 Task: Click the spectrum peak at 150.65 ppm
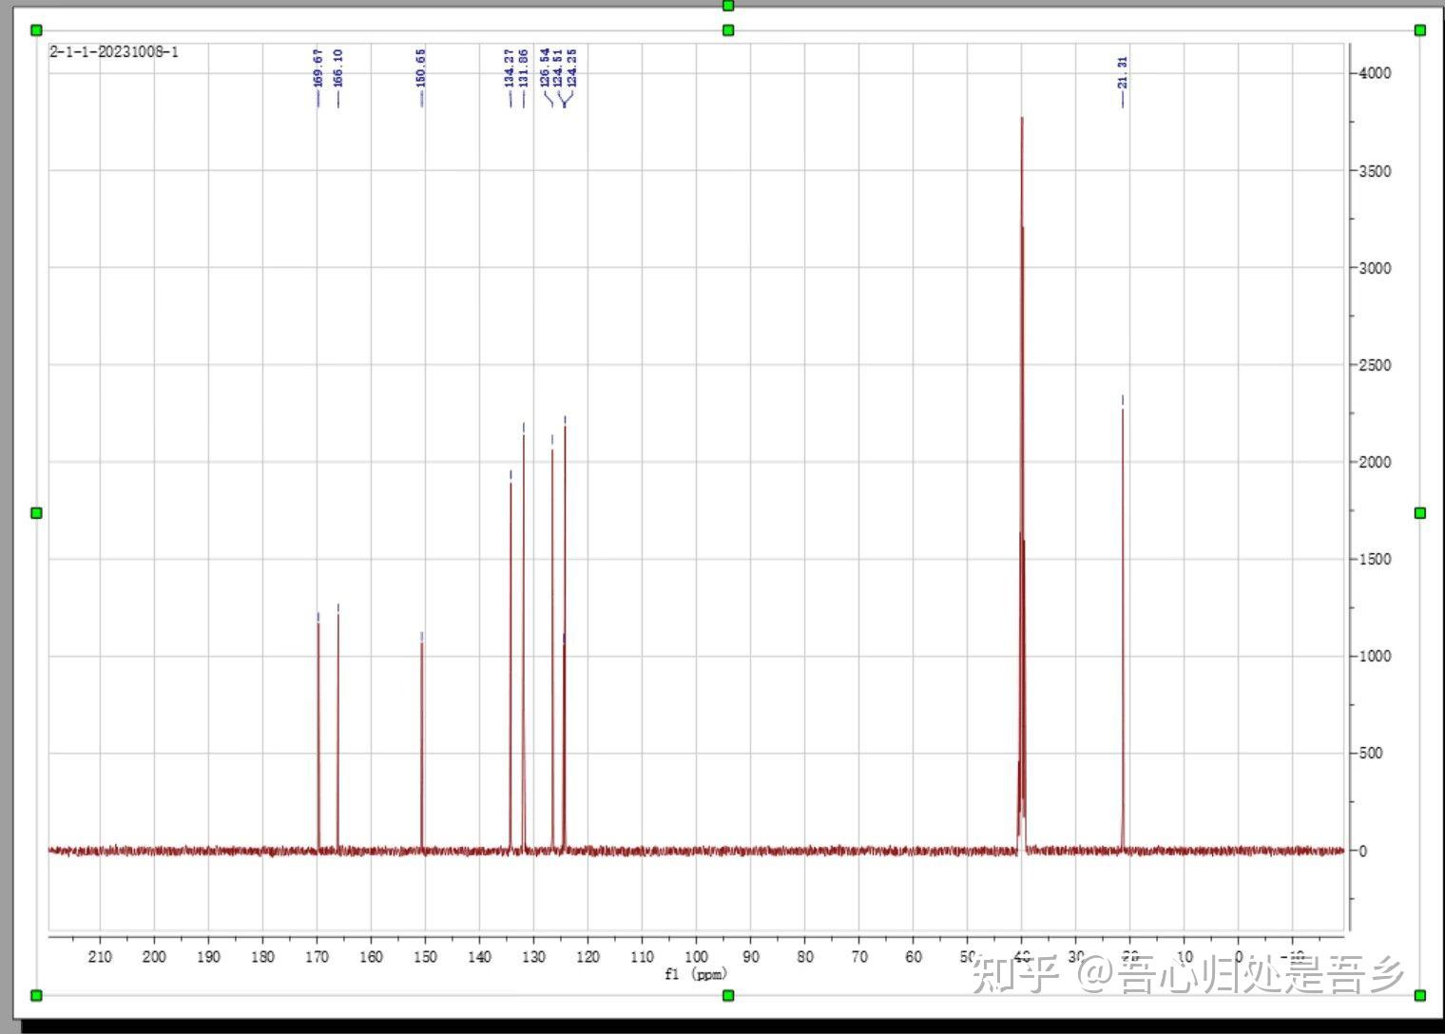[x=422, y=746]
